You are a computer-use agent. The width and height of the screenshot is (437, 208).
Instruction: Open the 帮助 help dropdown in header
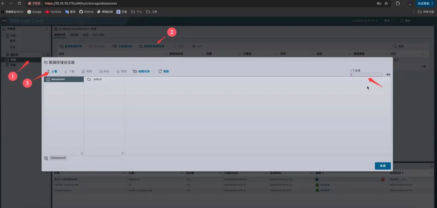click(x=388, y=20)
